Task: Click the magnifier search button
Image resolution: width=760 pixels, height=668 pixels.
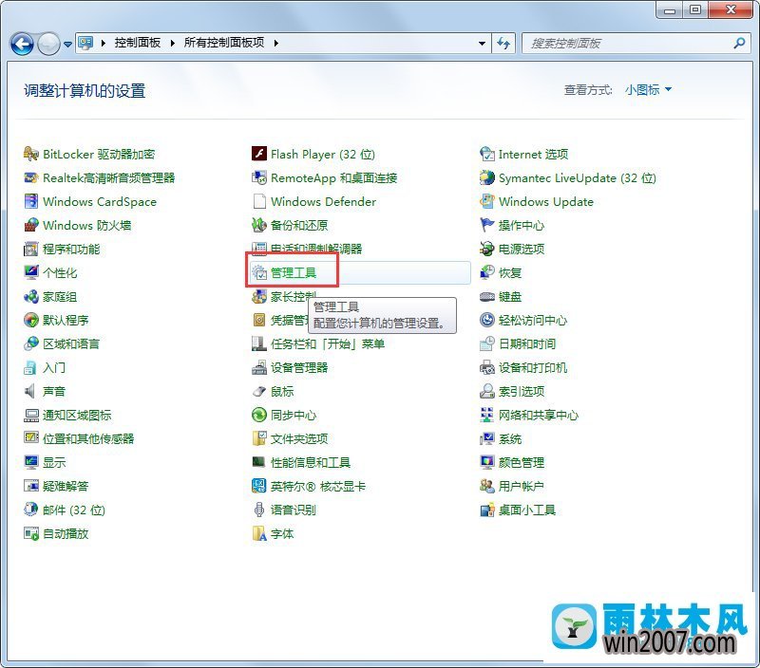Action: [x=739, y=43]
